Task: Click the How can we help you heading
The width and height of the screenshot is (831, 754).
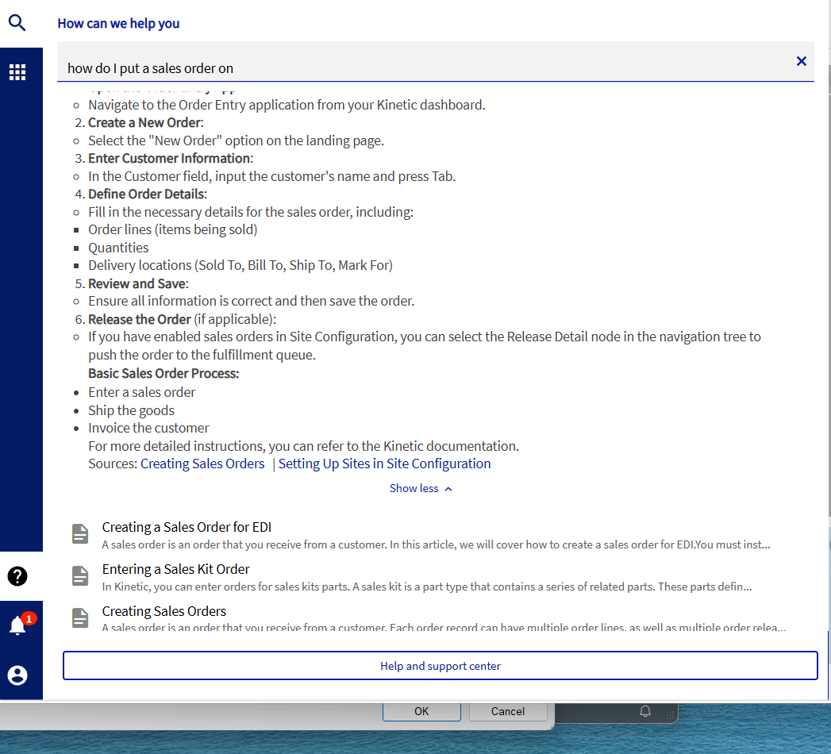Action: pyautogui.click(x=118, y=23)
